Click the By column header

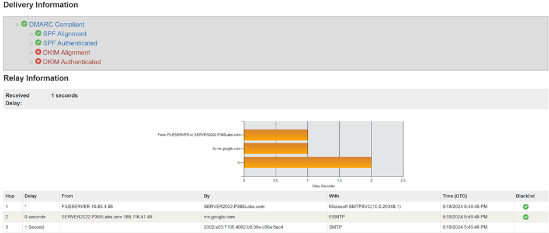click(265, 196)
